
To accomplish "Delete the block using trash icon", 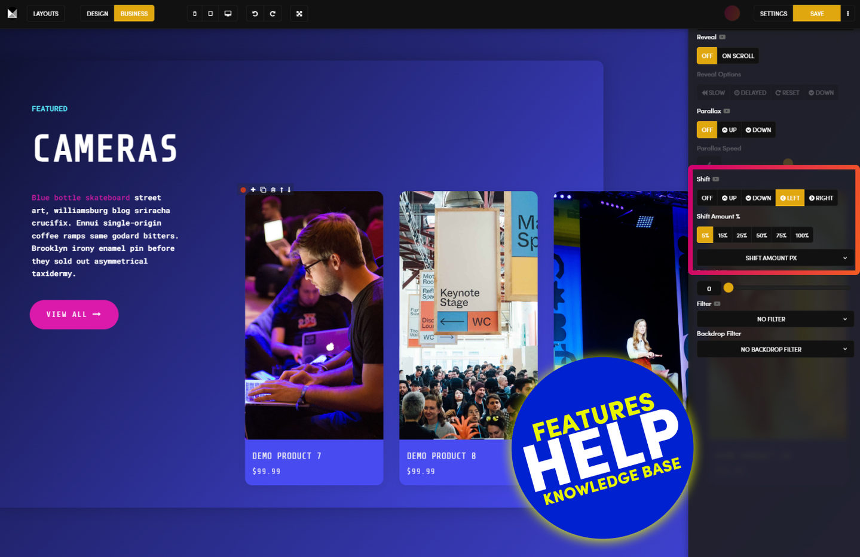I will click(x=273, y=190).
